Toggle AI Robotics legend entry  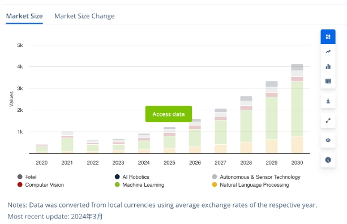(x=132, y=177)
